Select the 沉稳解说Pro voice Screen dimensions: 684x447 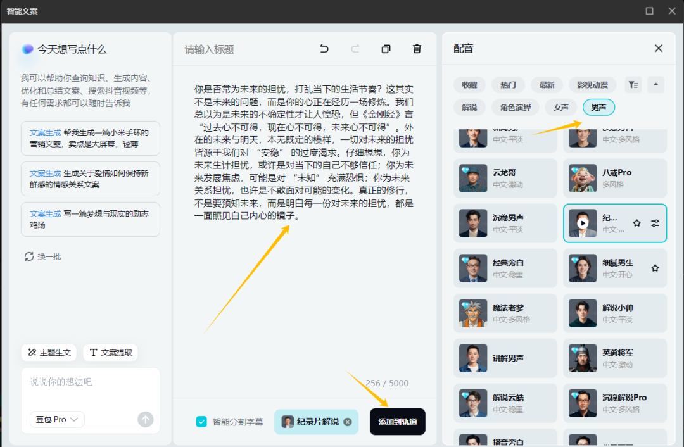(615, 403)
